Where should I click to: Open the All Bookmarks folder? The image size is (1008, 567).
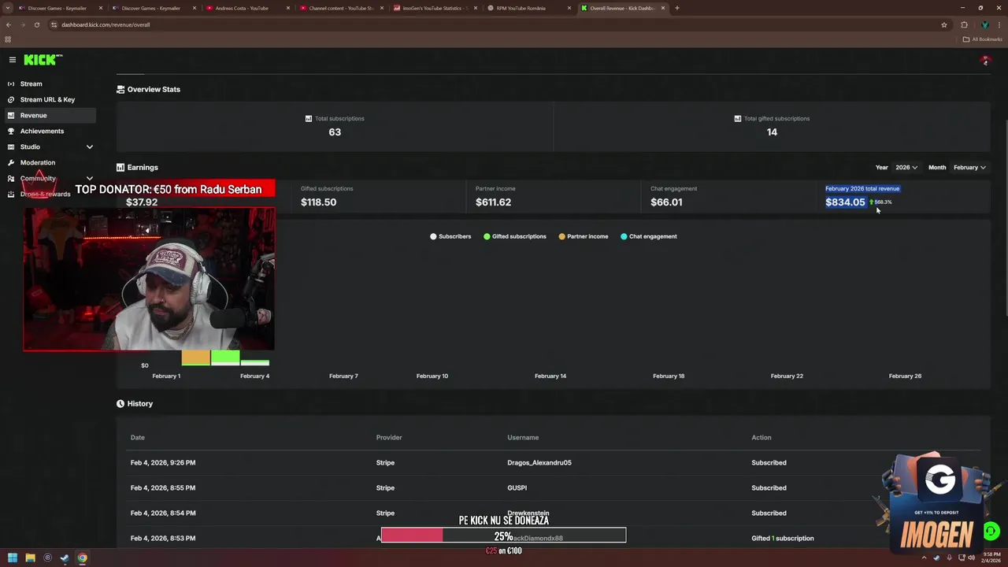983,39
